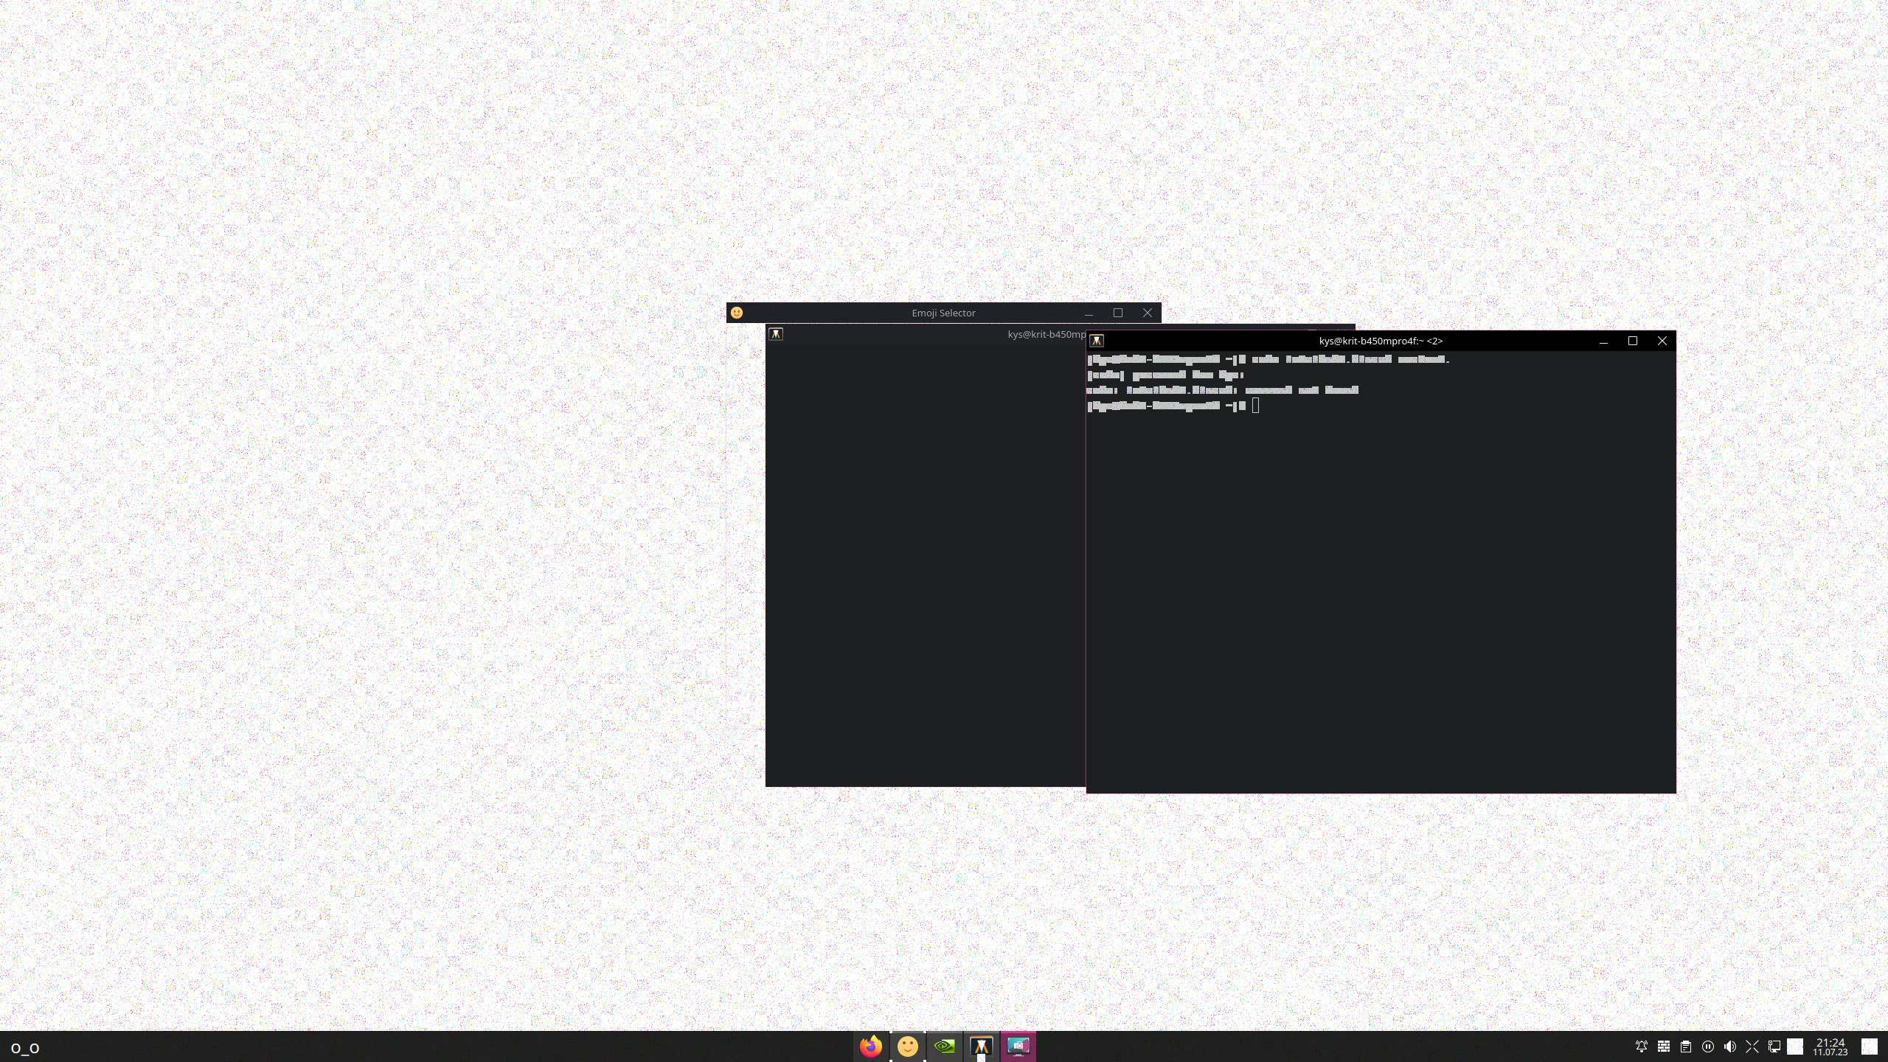Open Firefox from the taskbar
Viewport: 1888px width, 1062px height.
(871, 1046)
